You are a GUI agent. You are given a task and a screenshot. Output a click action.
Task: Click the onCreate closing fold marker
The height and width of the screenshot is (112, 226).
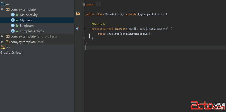pos(84,39)
